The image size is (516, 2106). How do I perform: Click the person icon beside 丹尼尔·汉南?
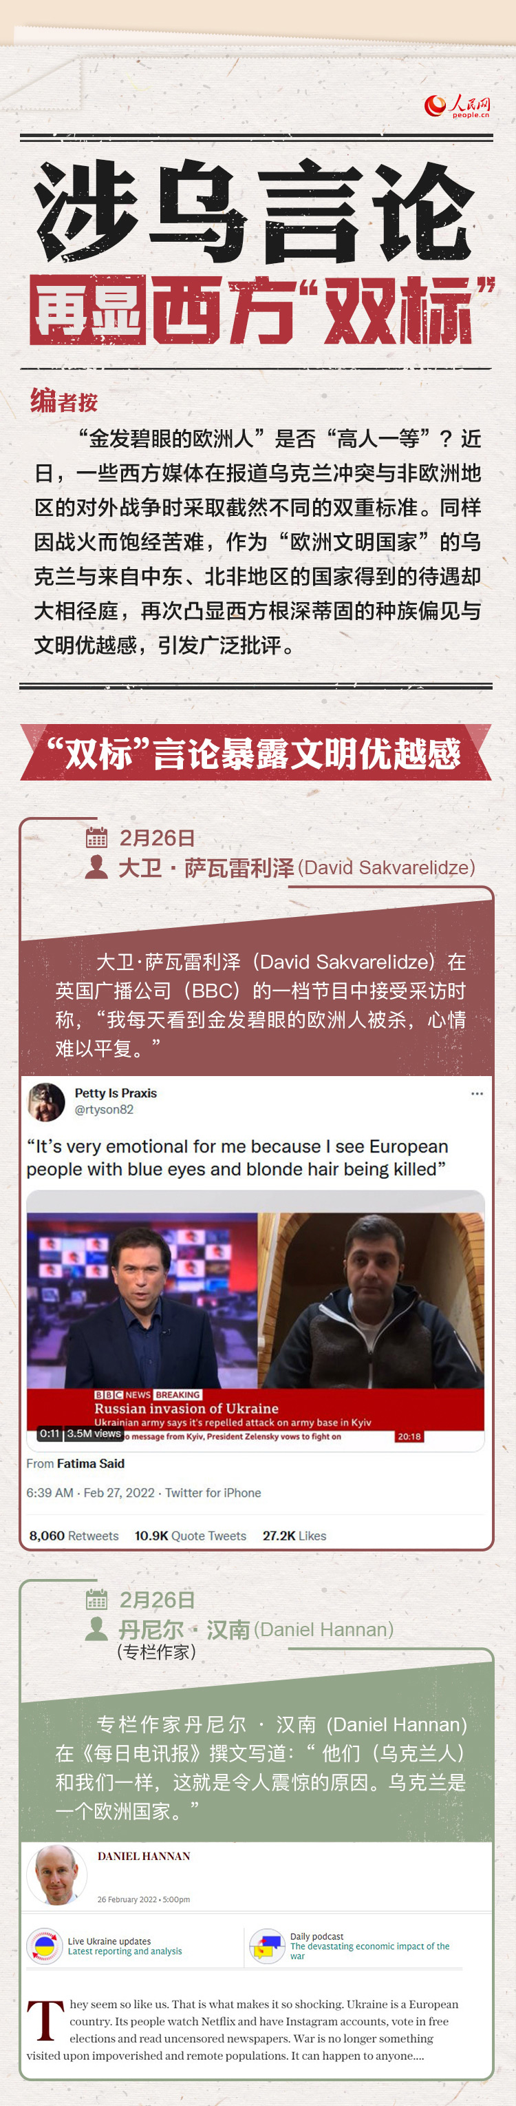pos(96,1629)
